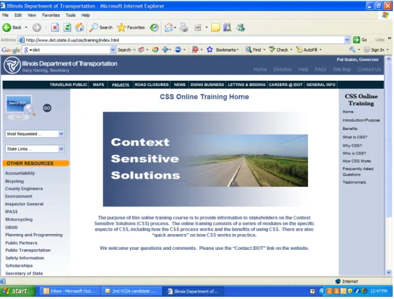394x299 pixels.
Task: Open TRAVELING PUBLIC navigation tab
Action: (x=68, y=85)
